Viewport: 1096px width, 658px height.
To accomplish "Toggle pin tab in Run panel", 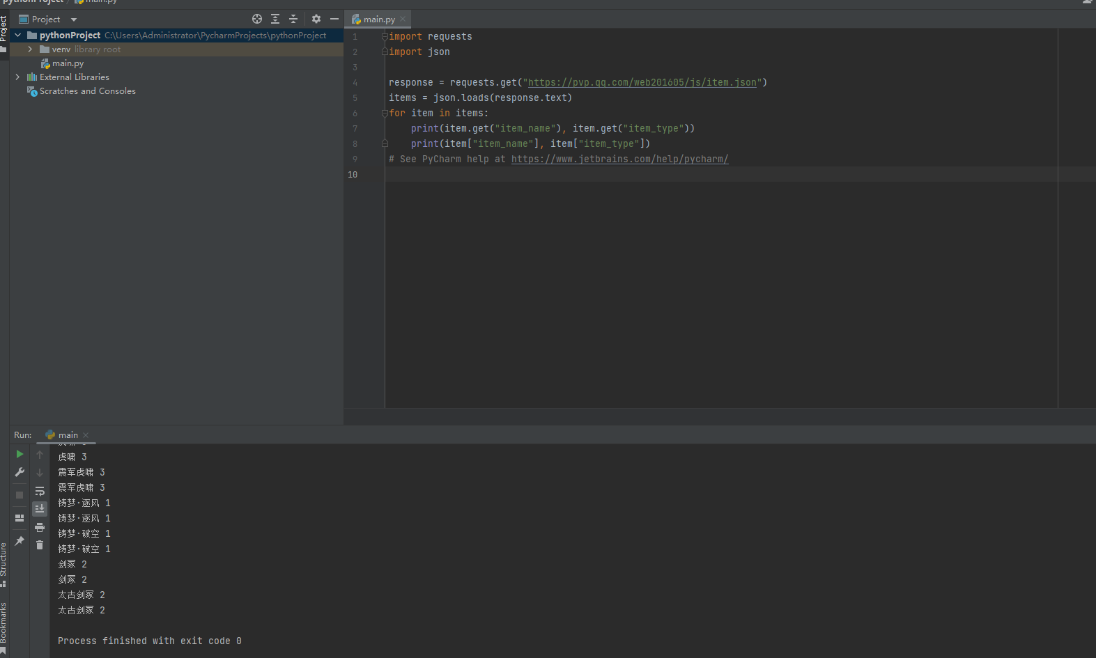I will pyautogui.click(x=20, y=541).
